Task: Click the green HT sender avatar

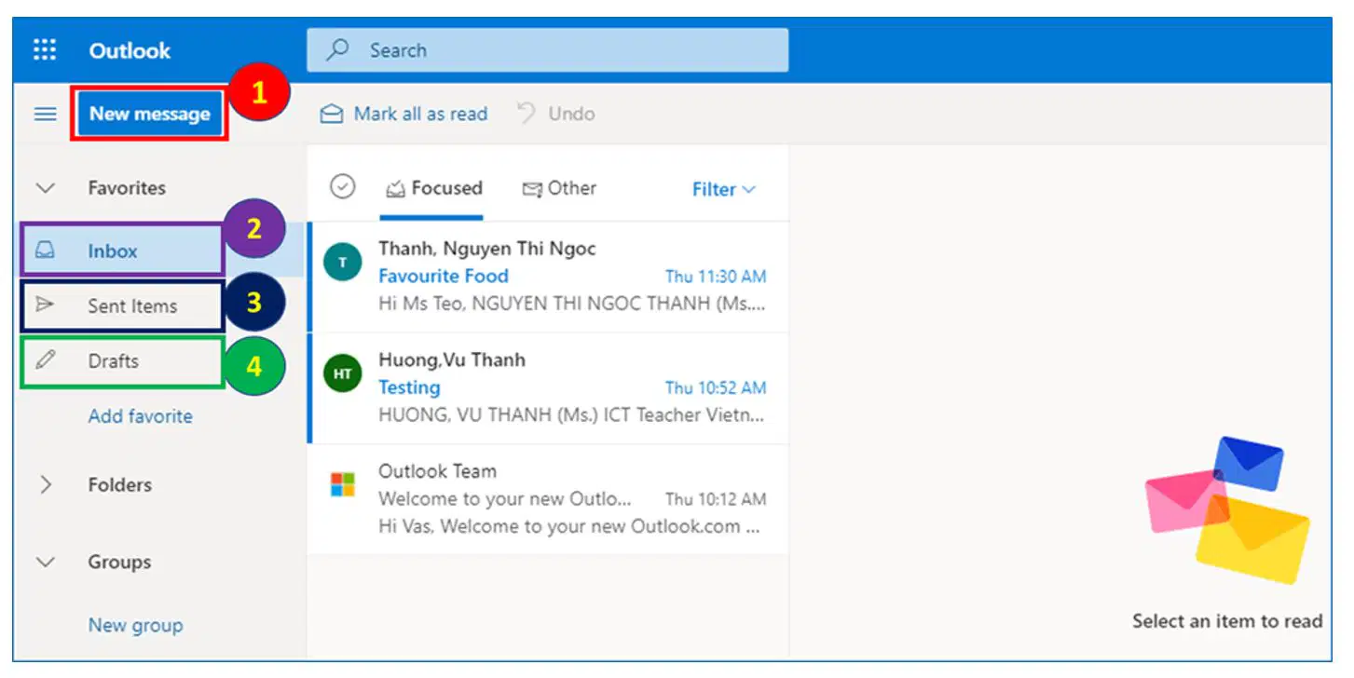Action: pos(342,374)
